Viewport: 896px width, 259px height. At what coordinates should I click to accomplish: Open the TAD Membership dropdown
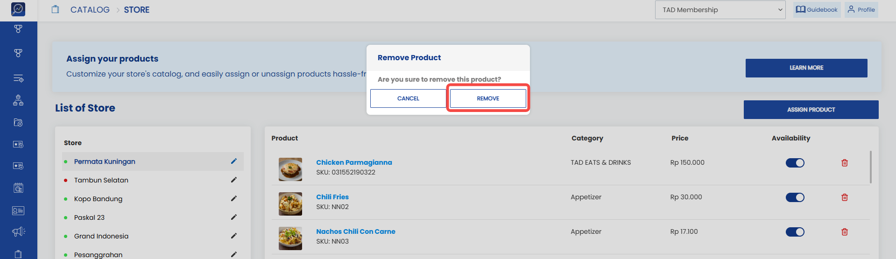720,10
